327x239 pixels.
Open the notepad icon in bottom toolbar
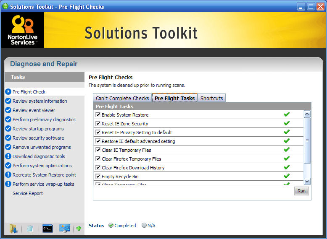point(30,229)
